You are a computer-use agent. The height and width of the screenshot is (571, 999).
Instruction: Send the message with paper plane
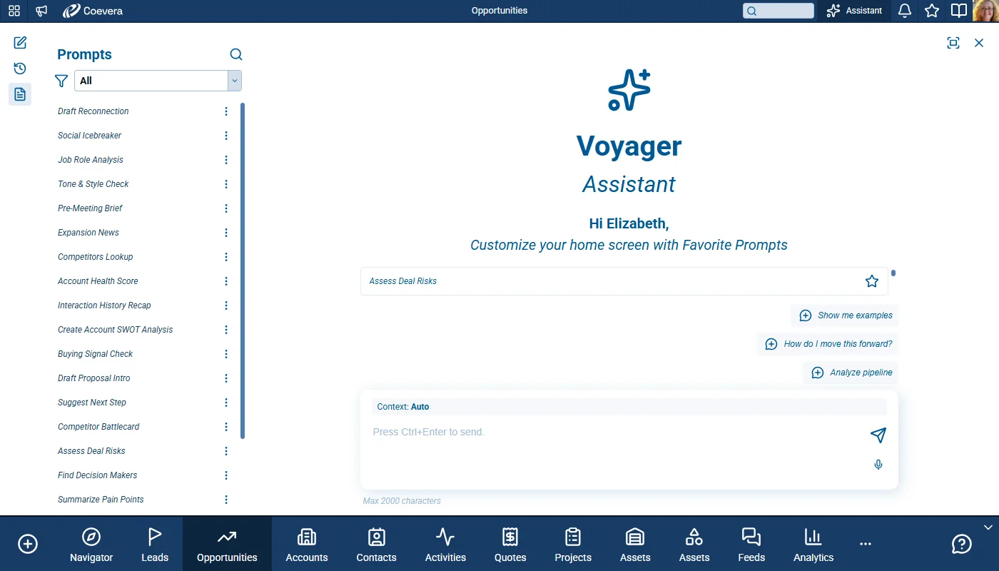(x=878, y=435)
